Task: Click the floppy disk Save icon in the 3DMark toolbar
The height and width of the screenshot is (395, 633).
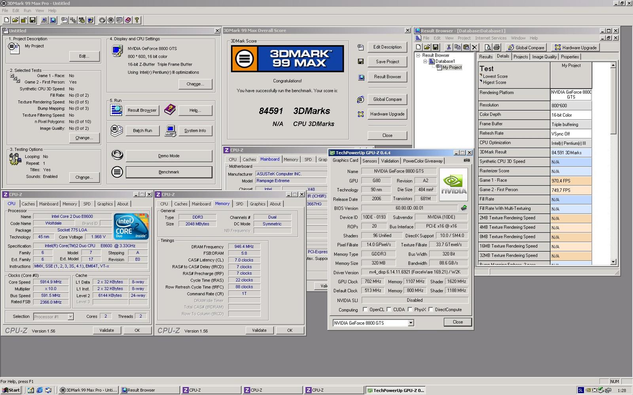Action: (32, 20)
